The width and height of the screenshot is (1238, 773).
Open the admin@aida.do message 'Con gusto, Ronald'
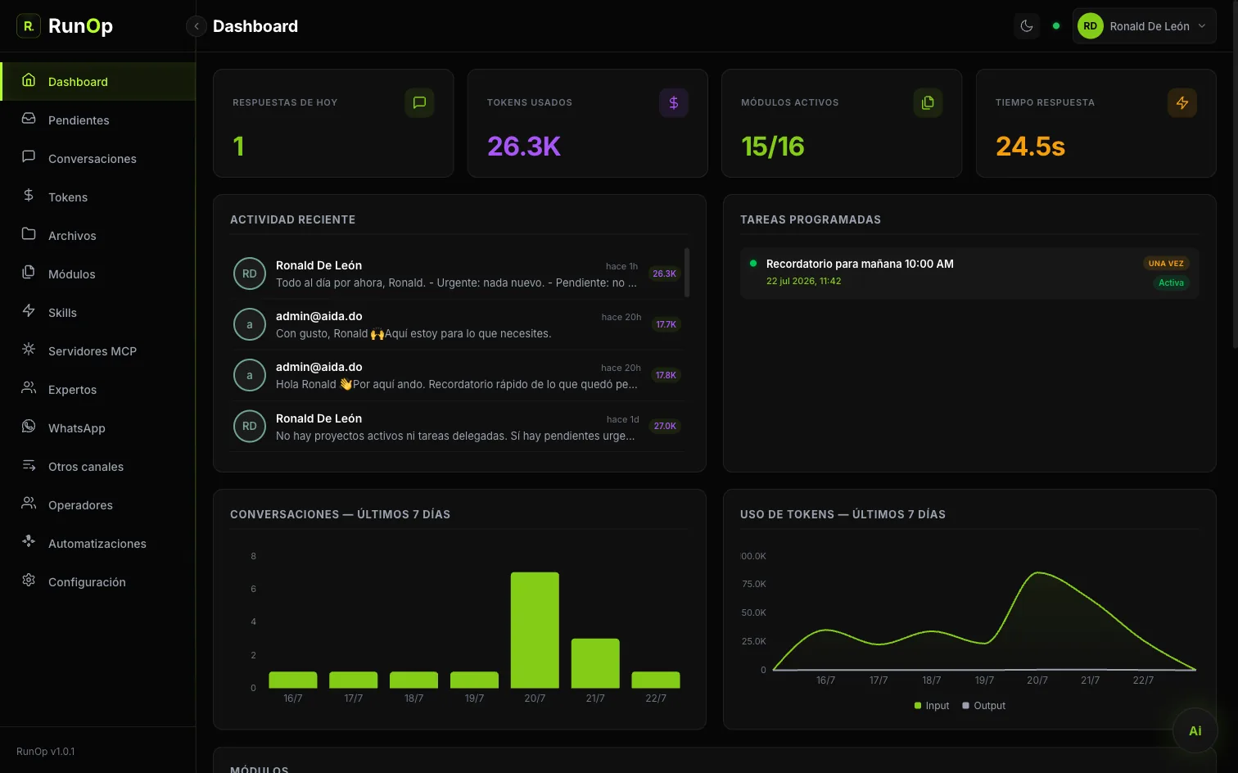pyautogui.click(x=457, y=324)
